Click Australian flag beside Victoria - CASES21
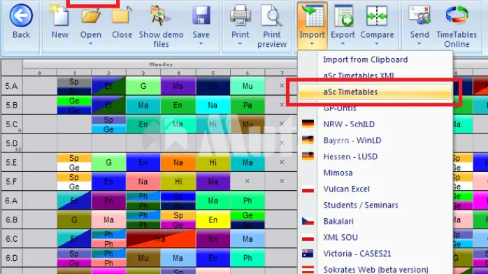The image size is (488, 274). [x=308, y=254]
